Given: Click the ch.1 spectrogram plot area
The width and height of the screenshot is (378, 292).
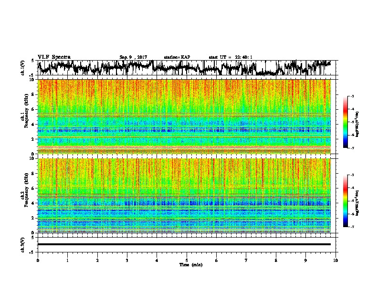Looking at the screenshot, I should 184,116.
